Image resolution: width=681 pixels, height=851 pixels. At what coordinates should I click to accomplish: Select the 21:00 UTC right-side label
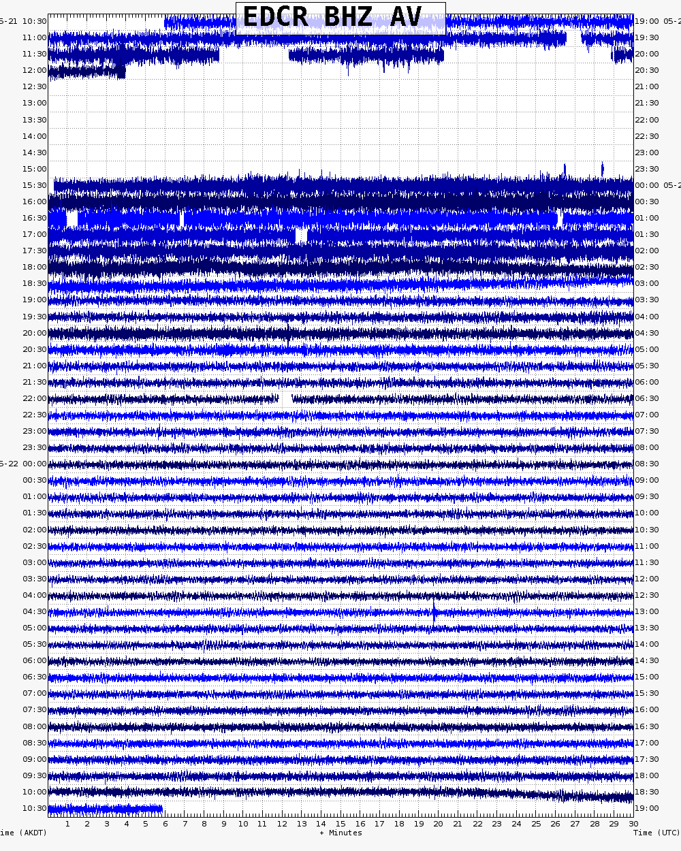(x=646, y=87)
